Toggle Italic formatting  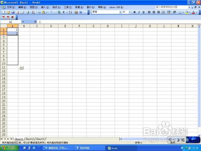[139, 12]
